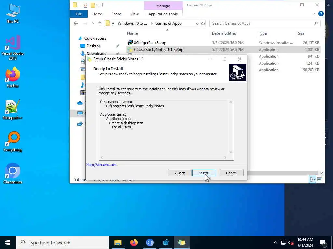Show hidden system tray icons
This screenshot has width=333, height=249.
click(275, 243)
